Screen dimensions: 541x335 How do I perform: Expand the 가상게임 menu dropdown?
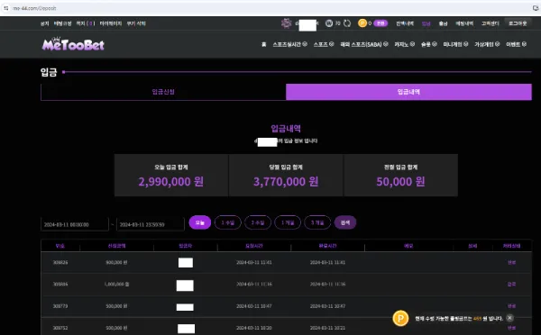click(487, 44)
